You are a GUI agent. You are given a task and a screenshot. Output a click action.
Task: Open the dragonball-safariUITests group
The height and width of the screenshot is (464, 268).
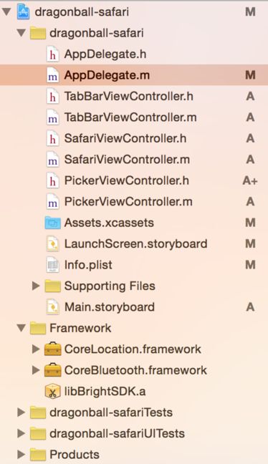coord(21,433)
